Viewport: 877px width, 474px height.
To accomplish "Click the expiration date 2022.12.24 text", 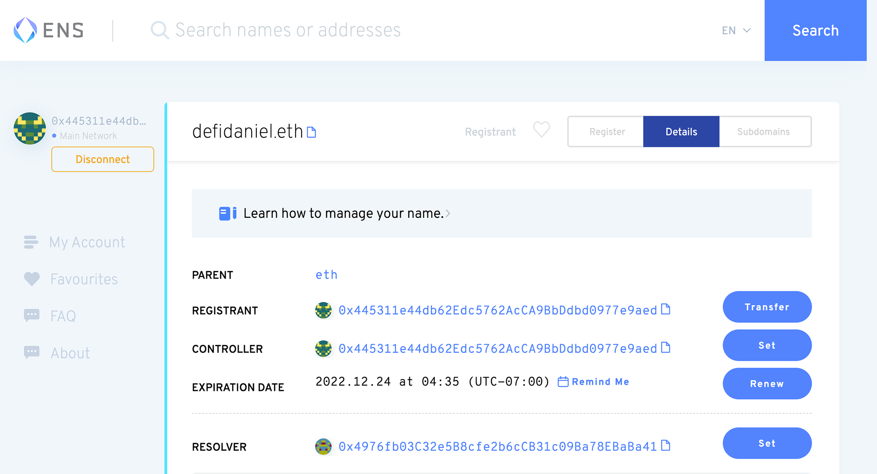I will (x=433, y=382).
